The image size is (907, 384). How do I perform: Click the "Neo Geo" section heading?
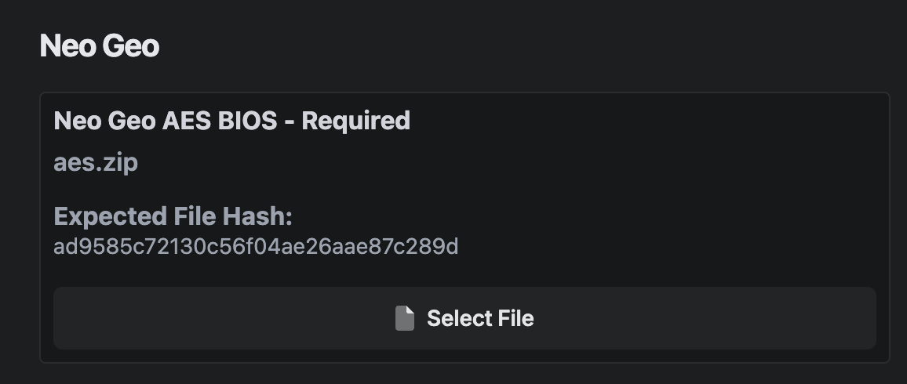[100, 46]
